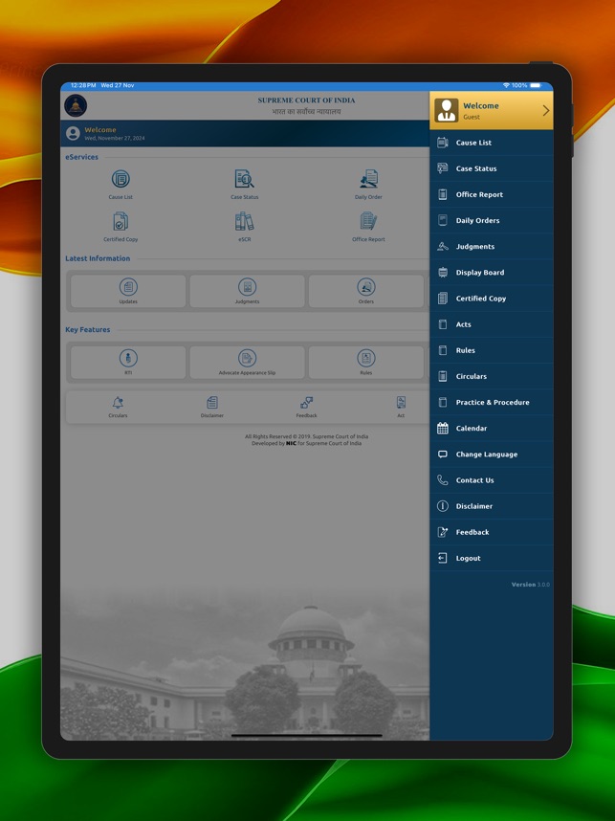Screen dimensions: 615x821
Task: Tap the user avatar beside Welcome date
Action: 73,134
